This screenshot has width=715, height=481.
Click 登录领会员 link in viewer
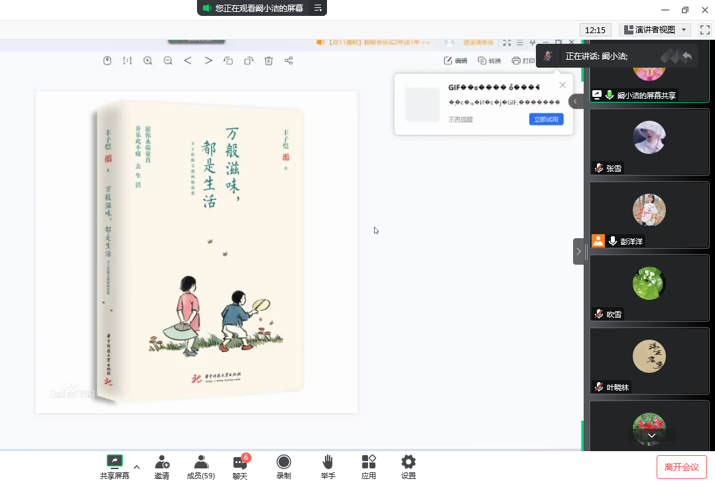point(478,42)
